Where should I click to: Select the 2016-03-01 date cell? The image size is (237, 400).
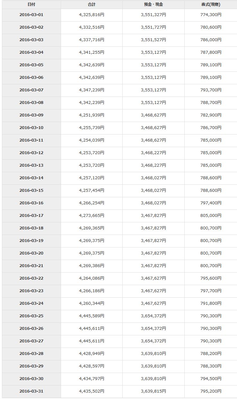point(31,15)
